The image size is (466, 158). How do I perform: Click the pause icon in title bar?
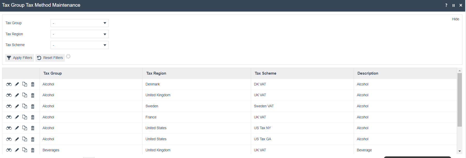pos(453,5)
